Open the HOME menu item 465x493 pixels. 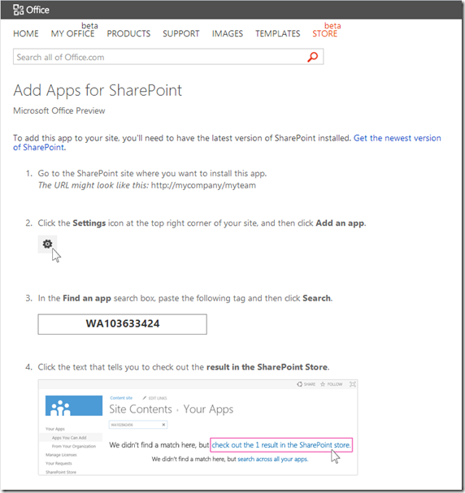point(26,33)
